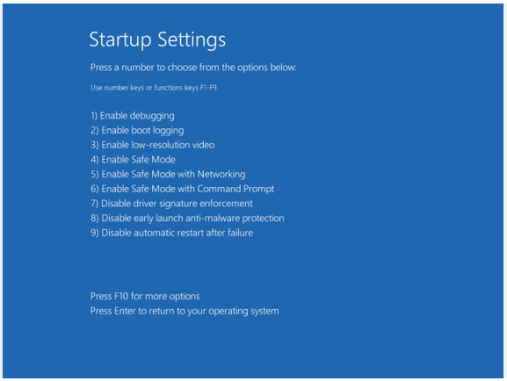Choose the Enable boot logging option
The height and width of the screenshot is (381, 507).
(x=137, y=130)
